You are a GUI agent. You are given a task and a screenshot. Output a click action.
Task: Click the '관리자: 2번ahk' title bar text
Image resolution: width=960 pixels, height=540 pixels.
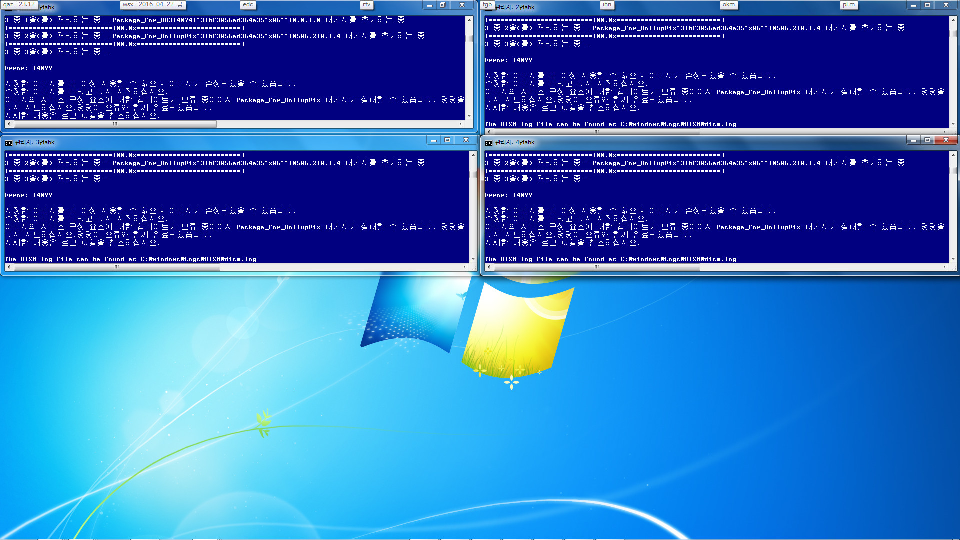click(x=515, y=7)
